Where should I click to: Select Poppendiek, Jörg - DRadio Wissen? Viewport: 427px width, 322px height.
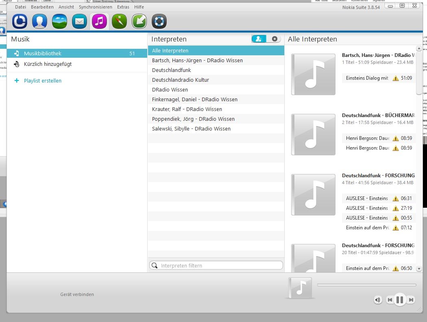216,119
